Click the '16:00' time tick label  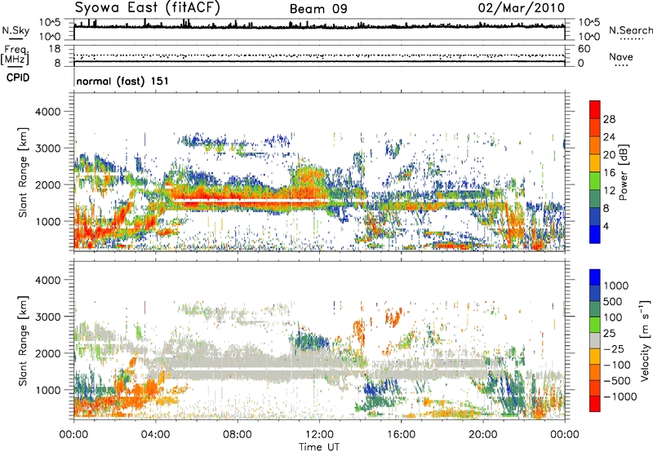[x=401, y=435]
